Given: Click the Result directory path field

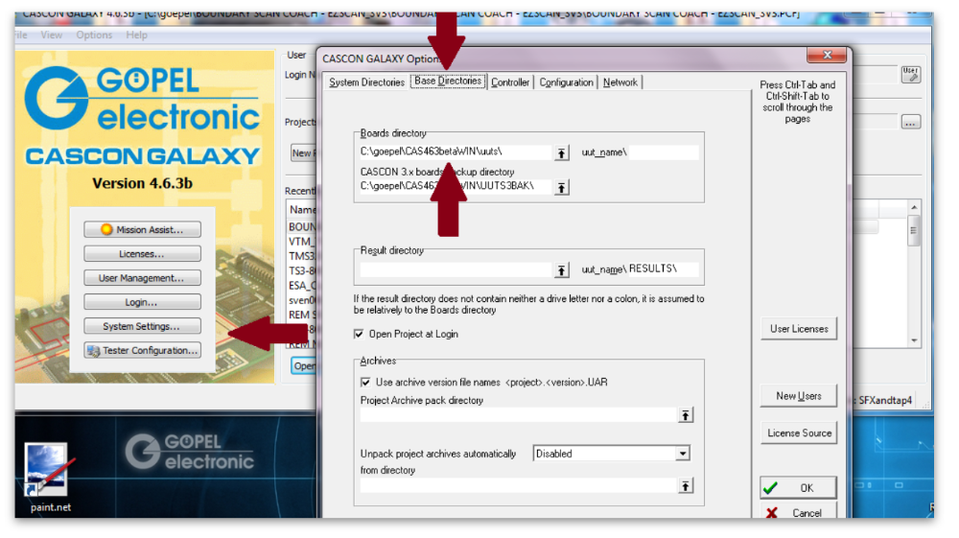Looking at the screenshot, I should [x=456, y=269].
